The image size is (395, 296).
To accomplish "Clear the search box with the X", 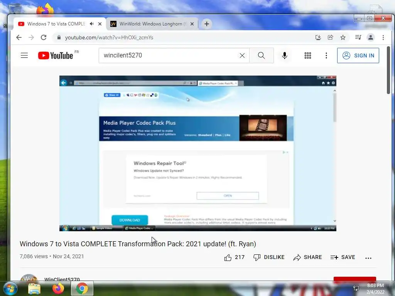I will click(x=242, y=55).
